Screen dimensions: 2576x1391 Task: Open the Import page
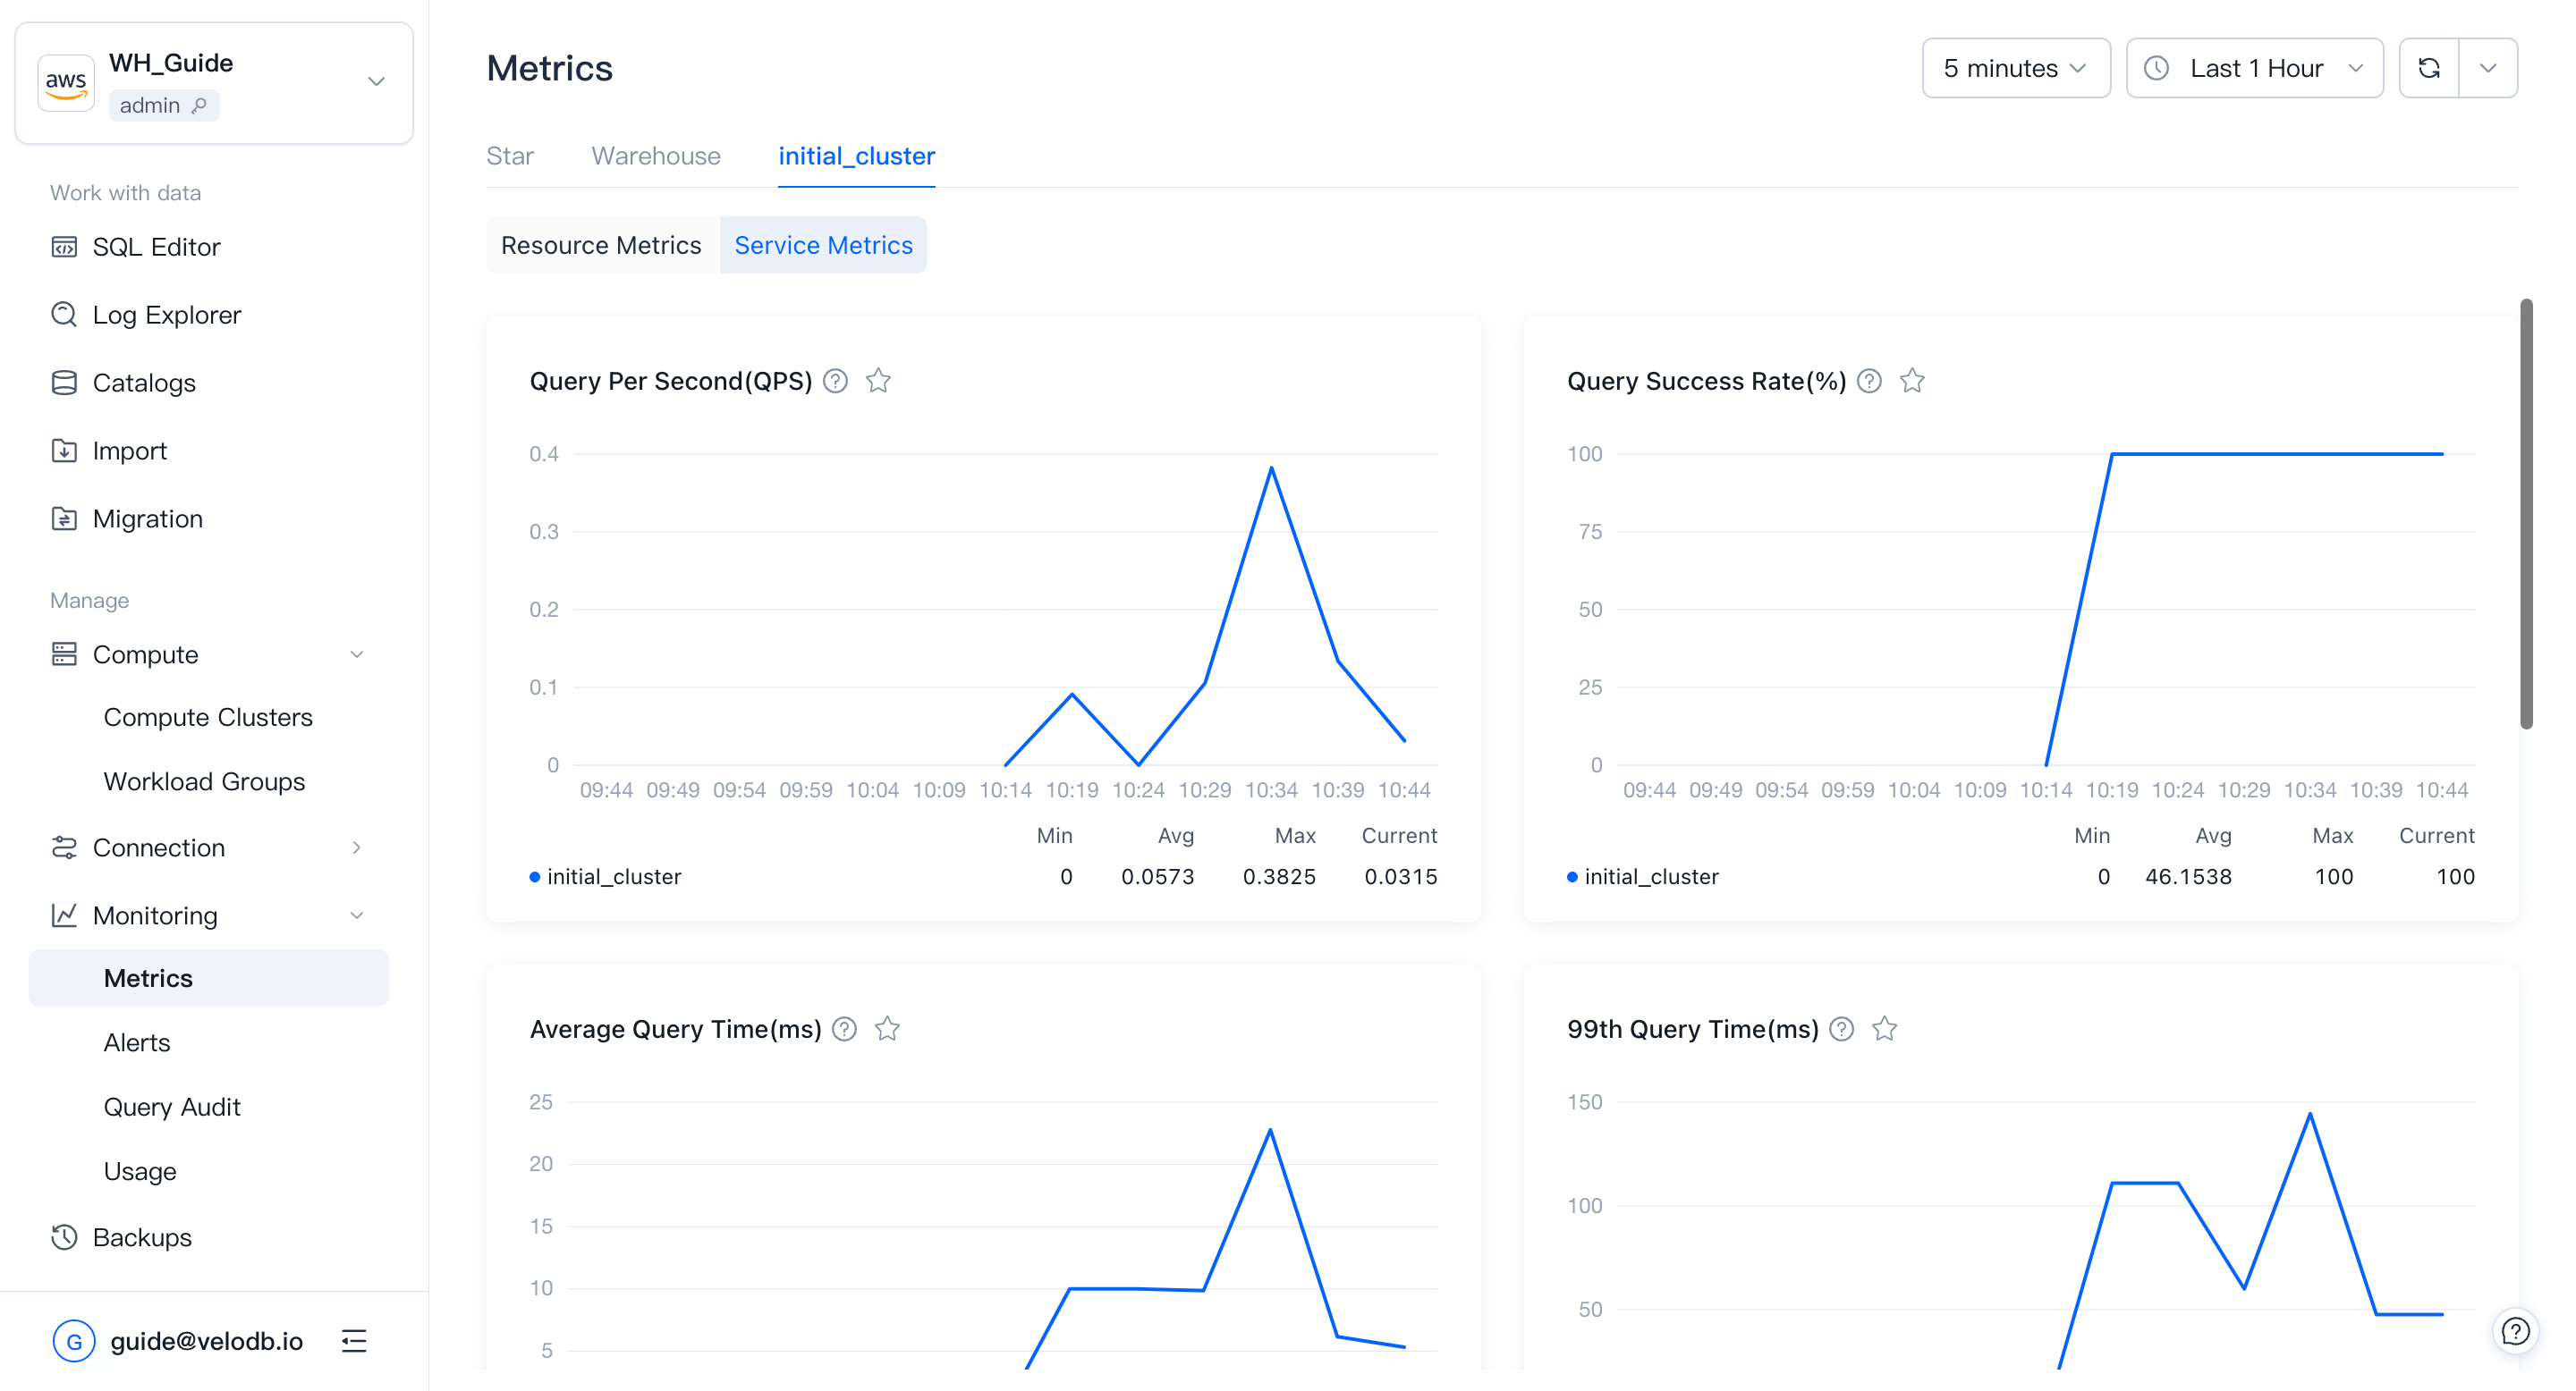(x=130, y=450)
